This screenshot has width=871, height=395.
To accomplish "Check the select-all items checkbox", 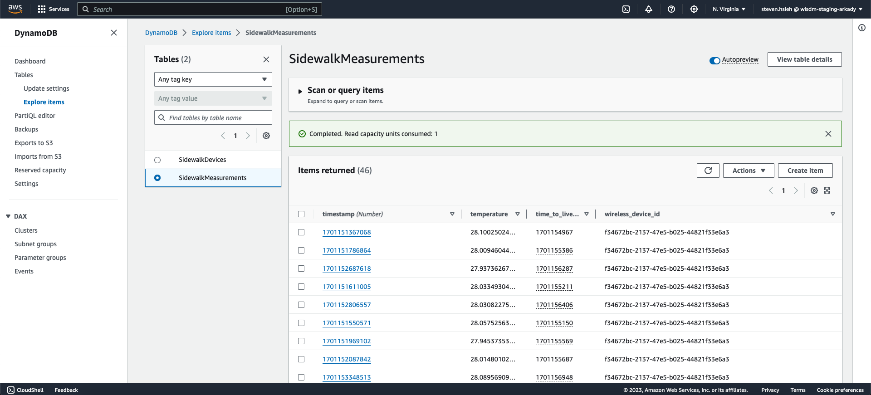I will pyautogui.click(x=301, y=214).
